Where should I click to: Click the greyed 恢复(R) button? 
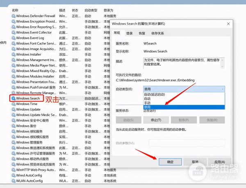click(212, 120)
